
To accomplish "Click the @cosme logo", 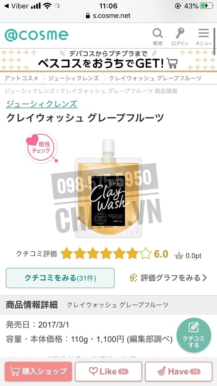I will click(36, 35).
